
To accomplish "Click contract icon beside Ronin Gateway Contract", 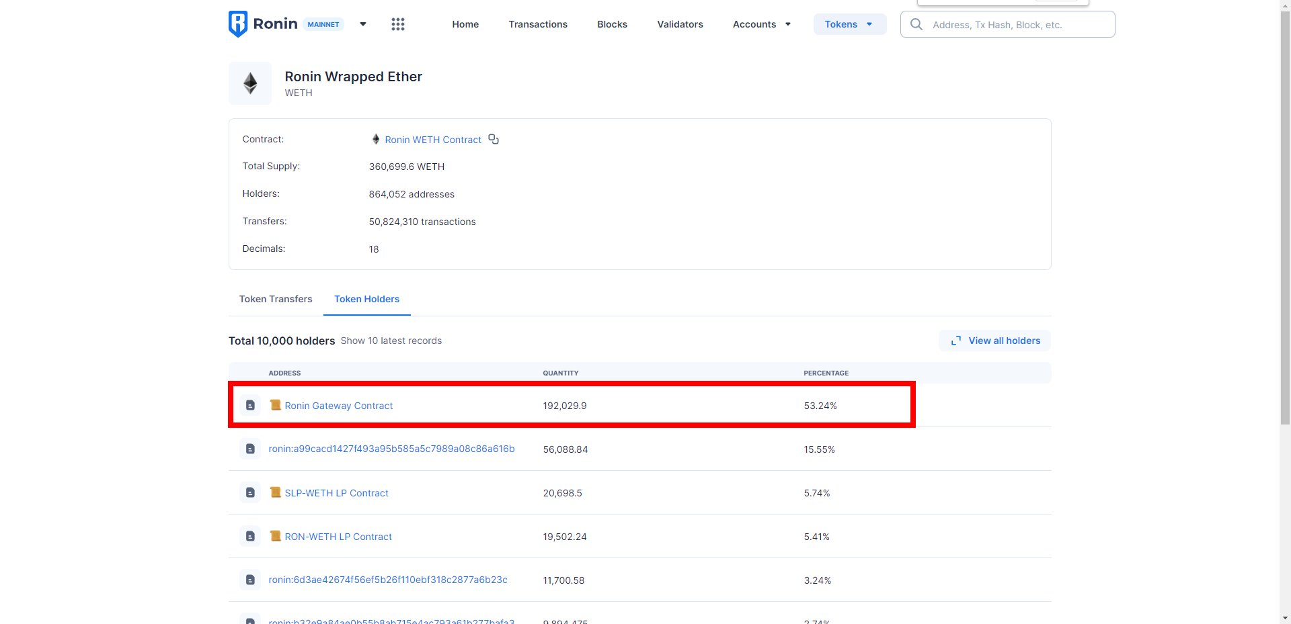I will [x=250, y=405].
